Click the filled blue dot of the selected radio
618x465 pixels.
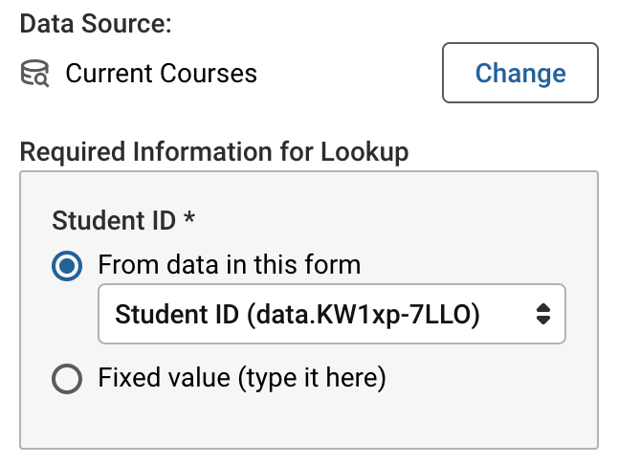67,264
